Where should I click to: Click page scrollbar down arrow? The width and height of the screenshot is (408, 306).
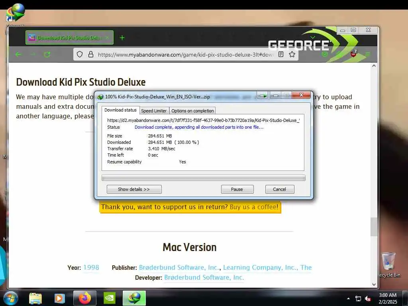coord(374,284)
